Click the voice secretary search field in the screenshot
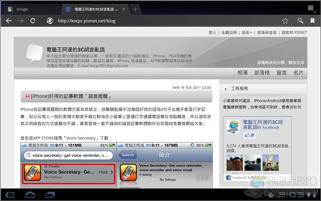Viewport: 321px width, 201px height. (x=69, y=155)
